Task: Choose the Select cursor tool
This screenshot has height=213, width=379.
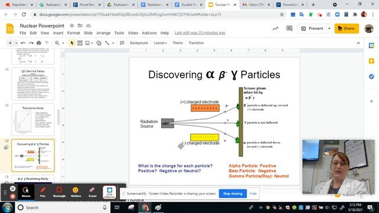Action: [72, 43]
